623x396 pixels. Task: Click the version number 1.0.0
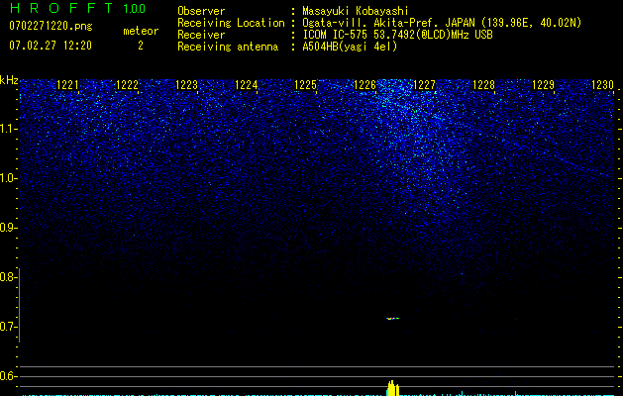(x=134, y=8)
